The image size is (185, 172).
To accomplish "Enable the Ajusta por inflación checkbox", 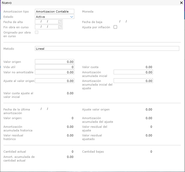I will (x=115, y=27).
